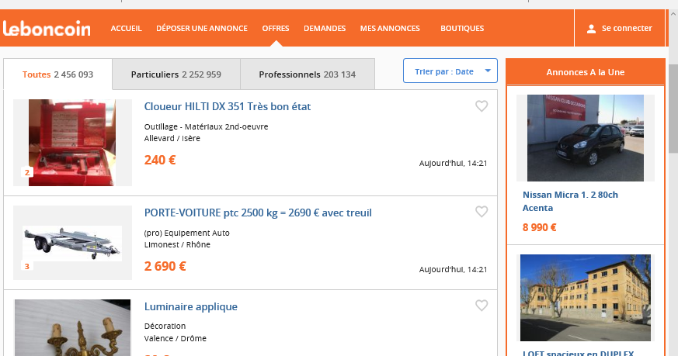Select OFFRES in the top navigation

pos(276,29)
